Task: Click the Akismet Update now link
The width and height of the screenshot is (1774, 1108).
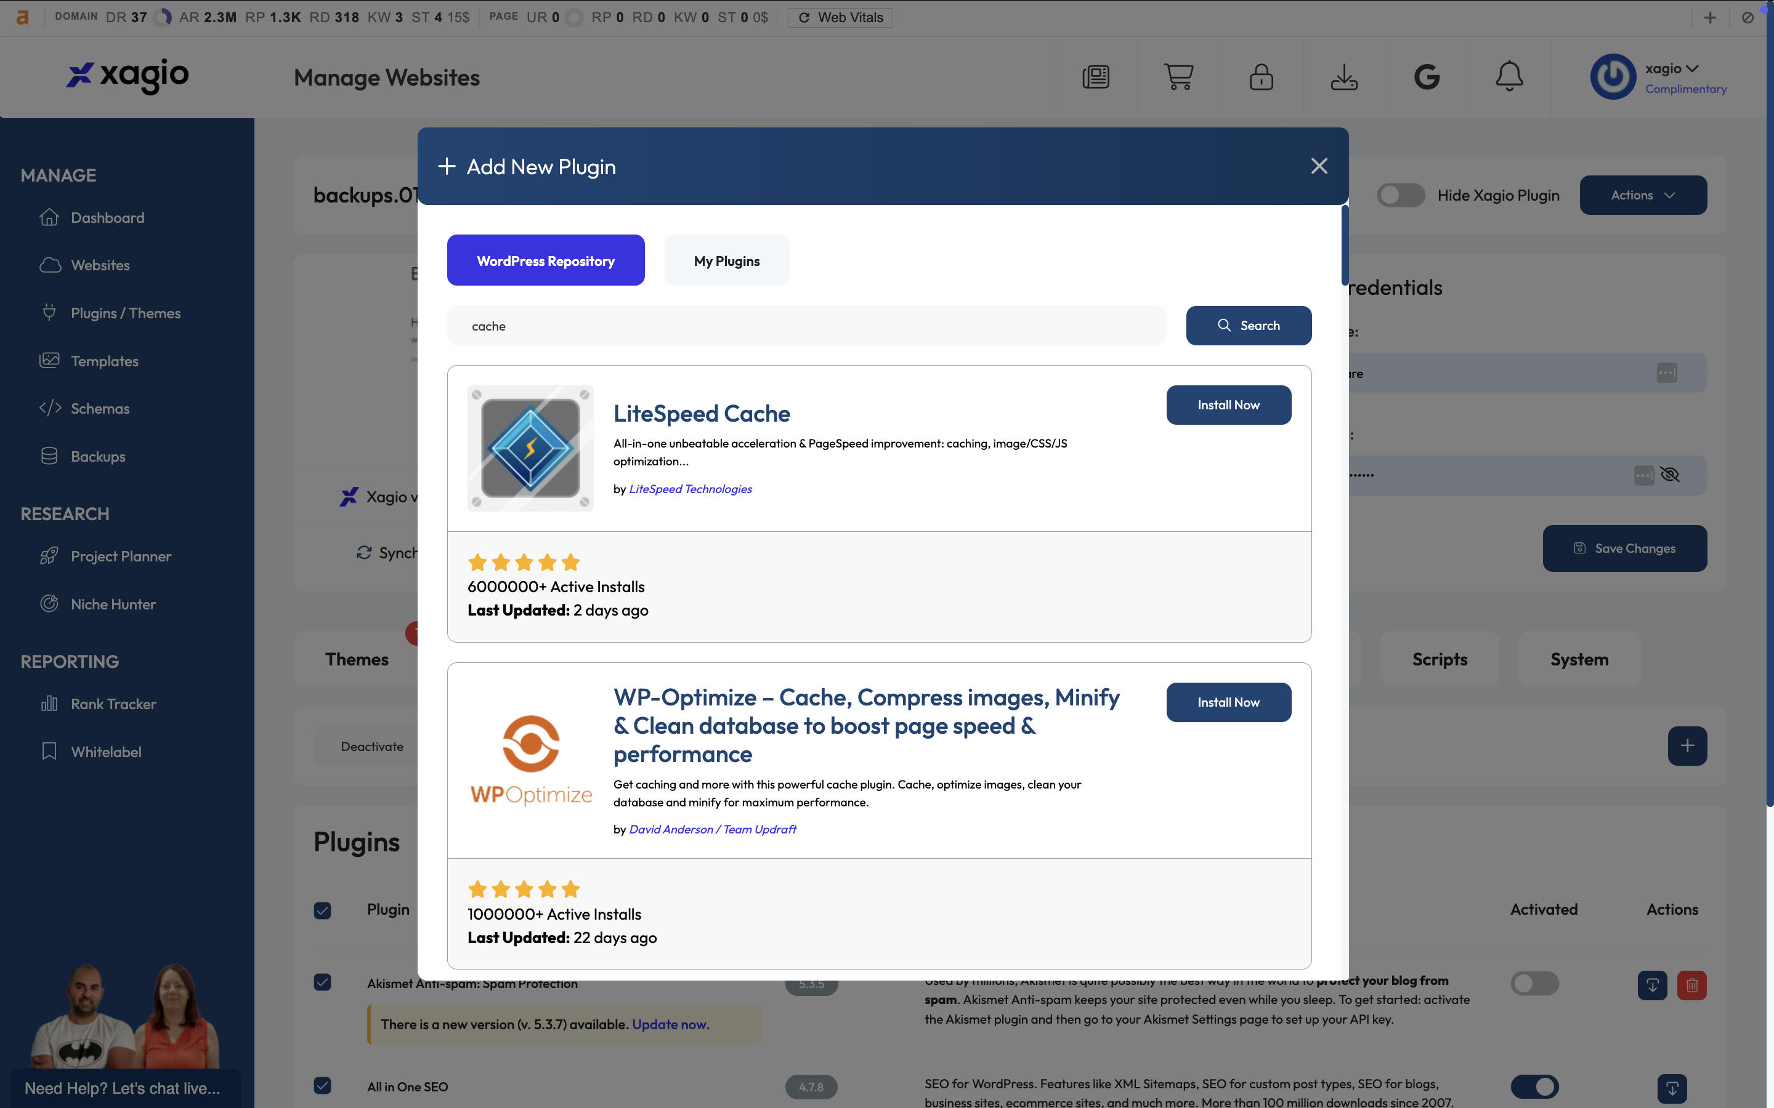Action: click(x=671, y=1024)
